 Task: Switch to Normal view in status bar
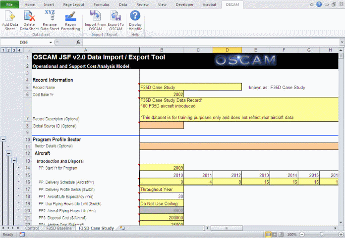point(268,235)
